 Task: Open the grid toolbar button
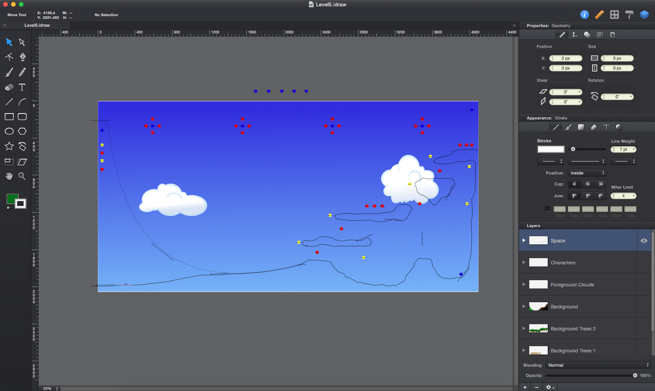614,15
